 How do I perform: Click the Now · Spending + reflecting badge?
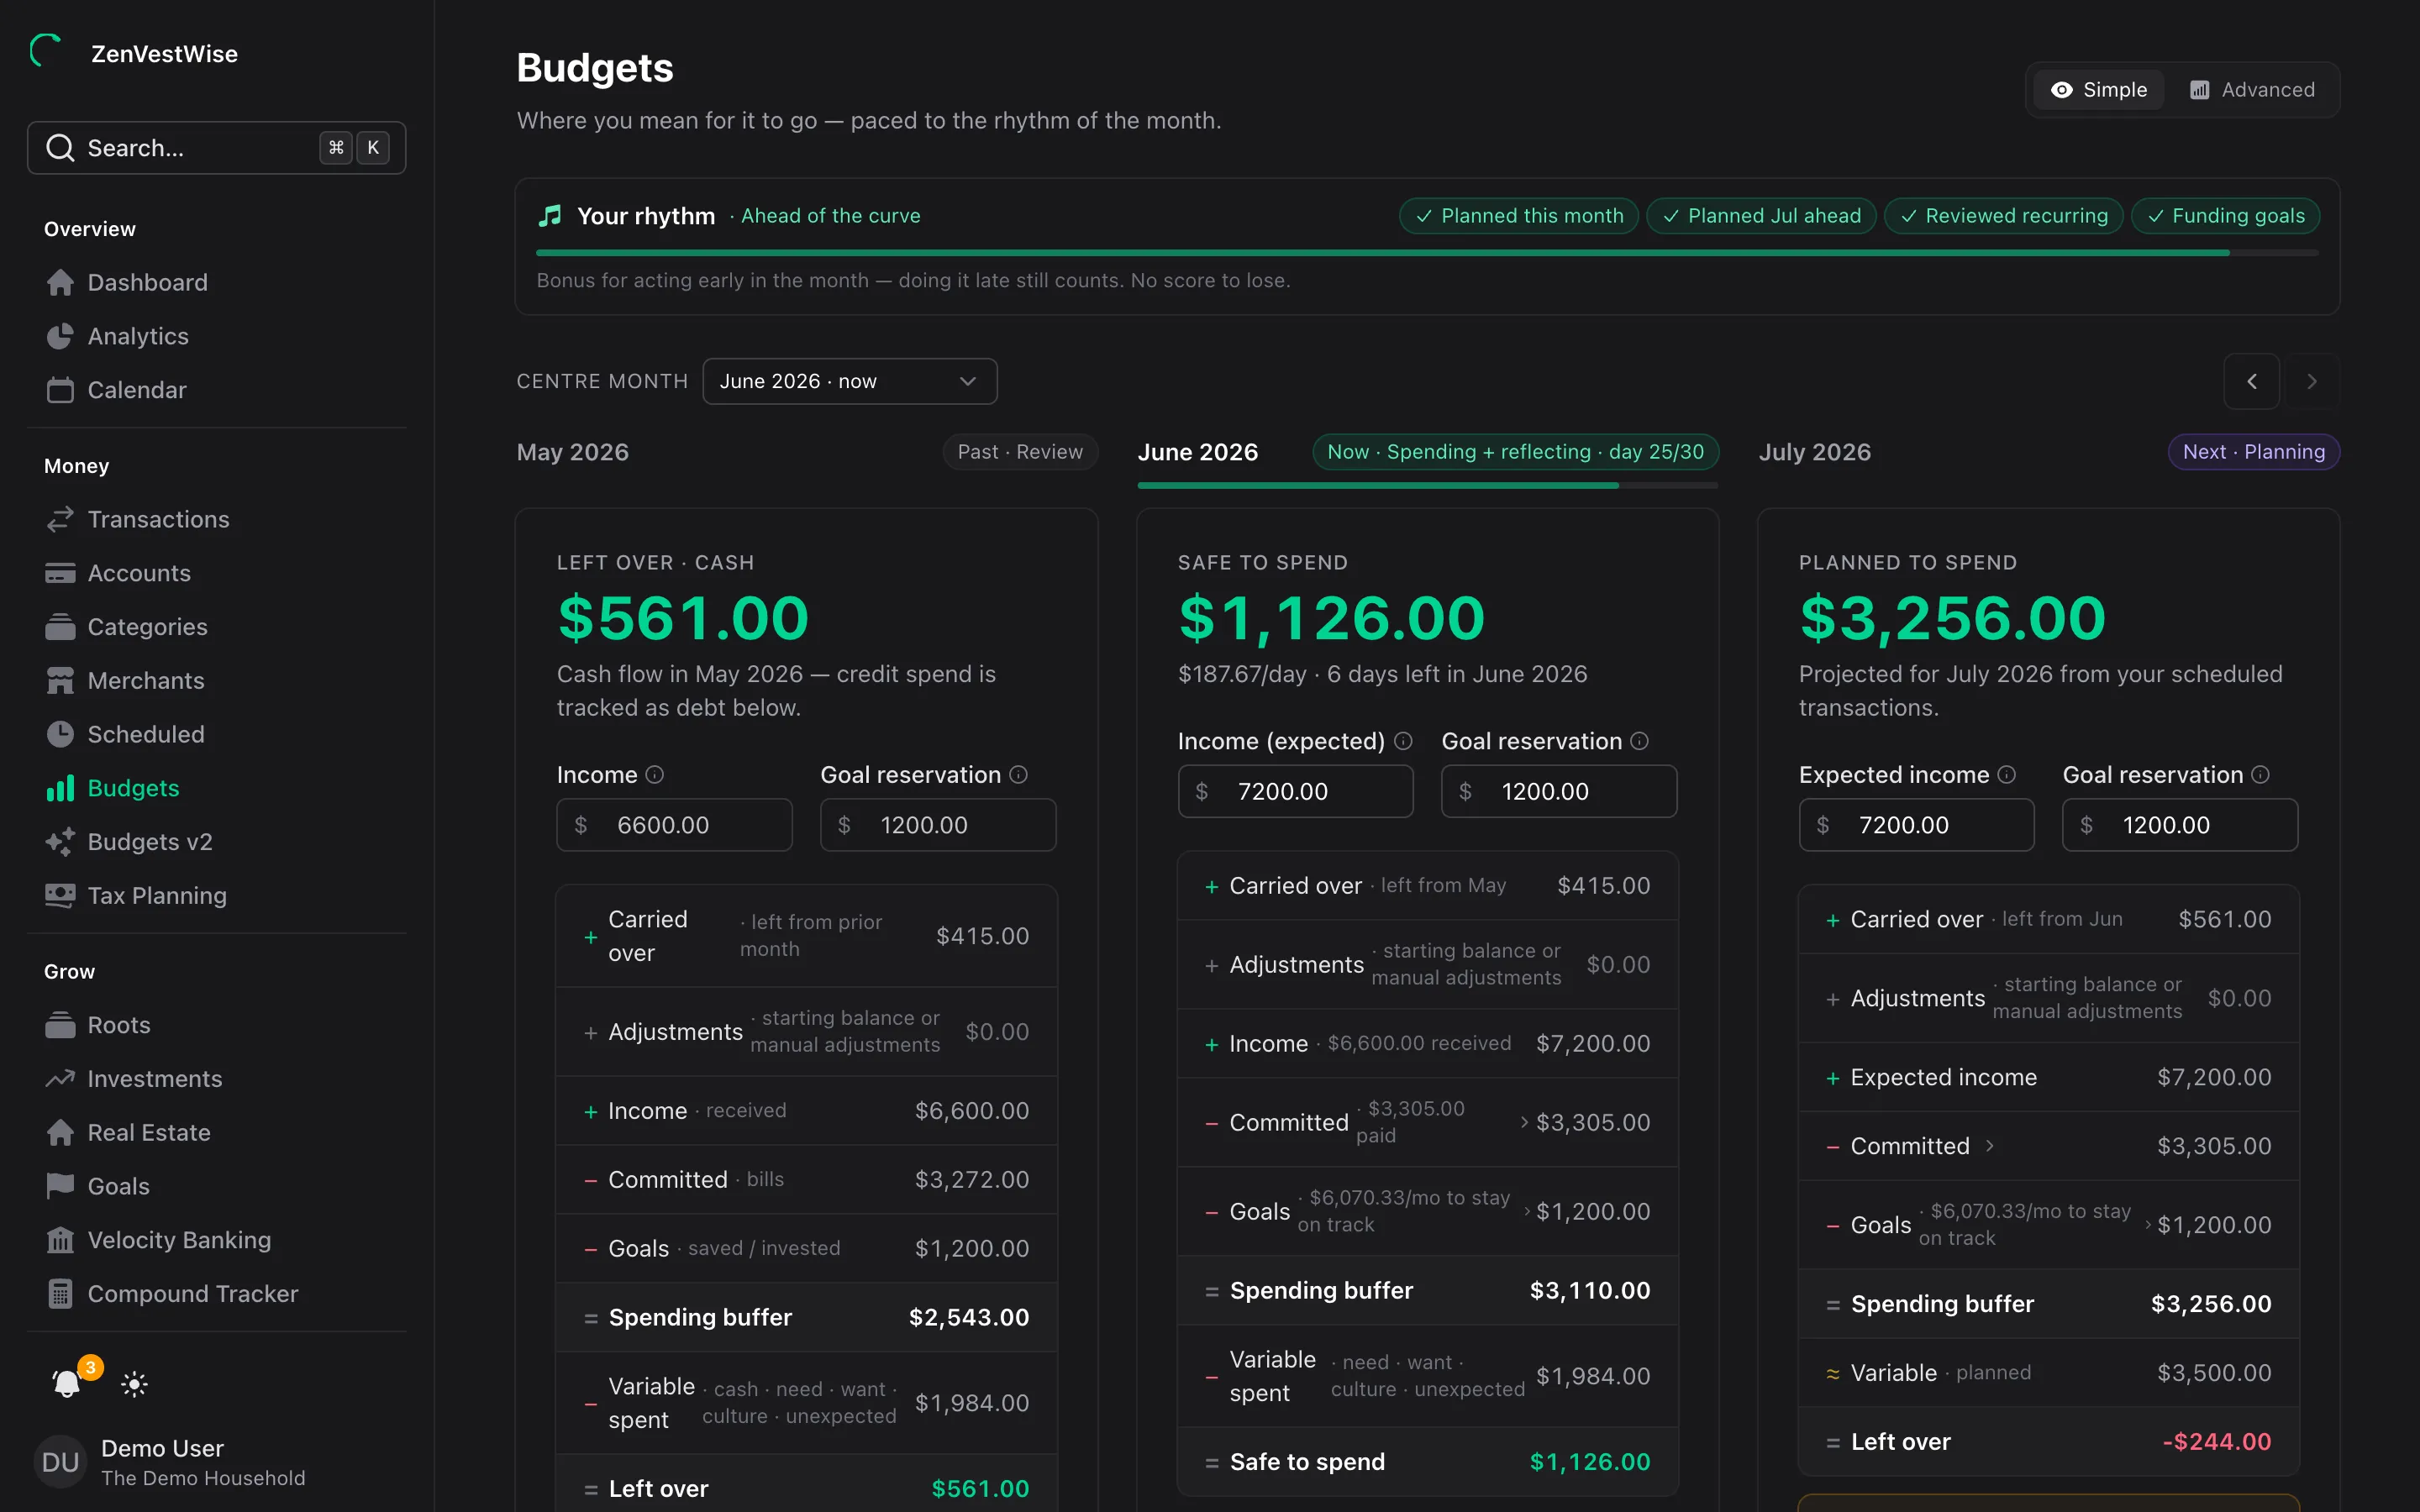[1516, 452]
